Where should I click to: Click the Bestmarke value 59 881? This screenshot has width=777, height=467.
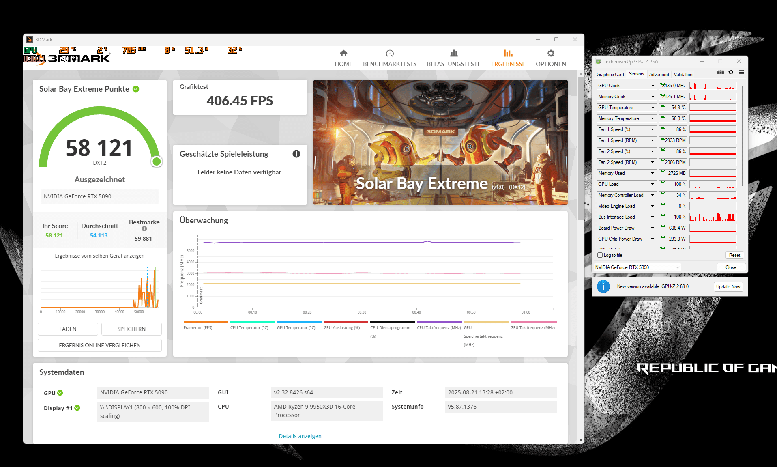143,239
